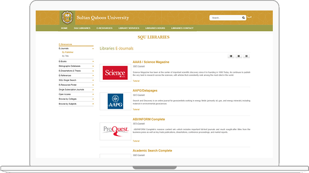Click inside the Search input field

(x=226, y=18)
